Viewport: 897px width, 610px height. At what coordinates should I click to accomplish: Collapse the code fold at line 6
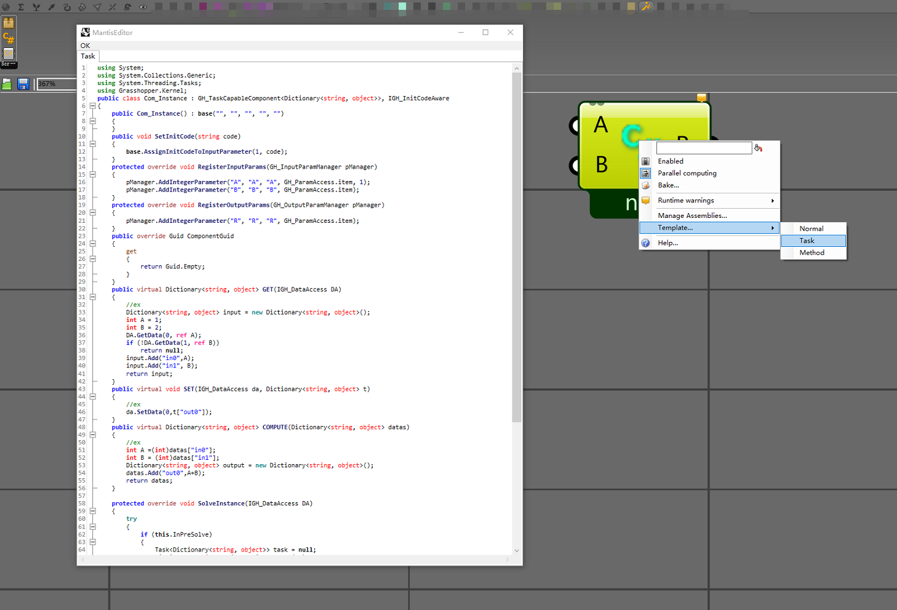93,106
